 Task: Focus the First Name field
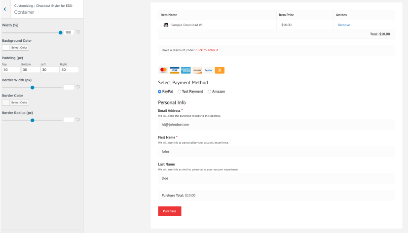tap(276, 151)
